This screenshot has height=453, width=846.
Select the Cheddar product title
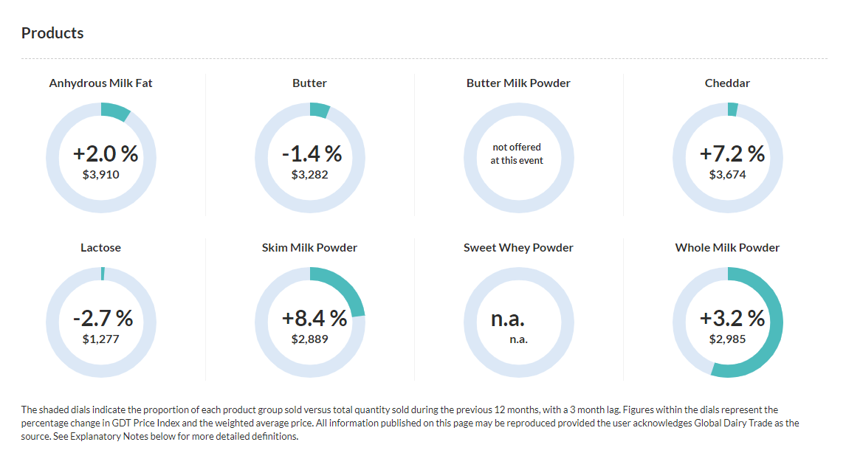coord(727,83)
